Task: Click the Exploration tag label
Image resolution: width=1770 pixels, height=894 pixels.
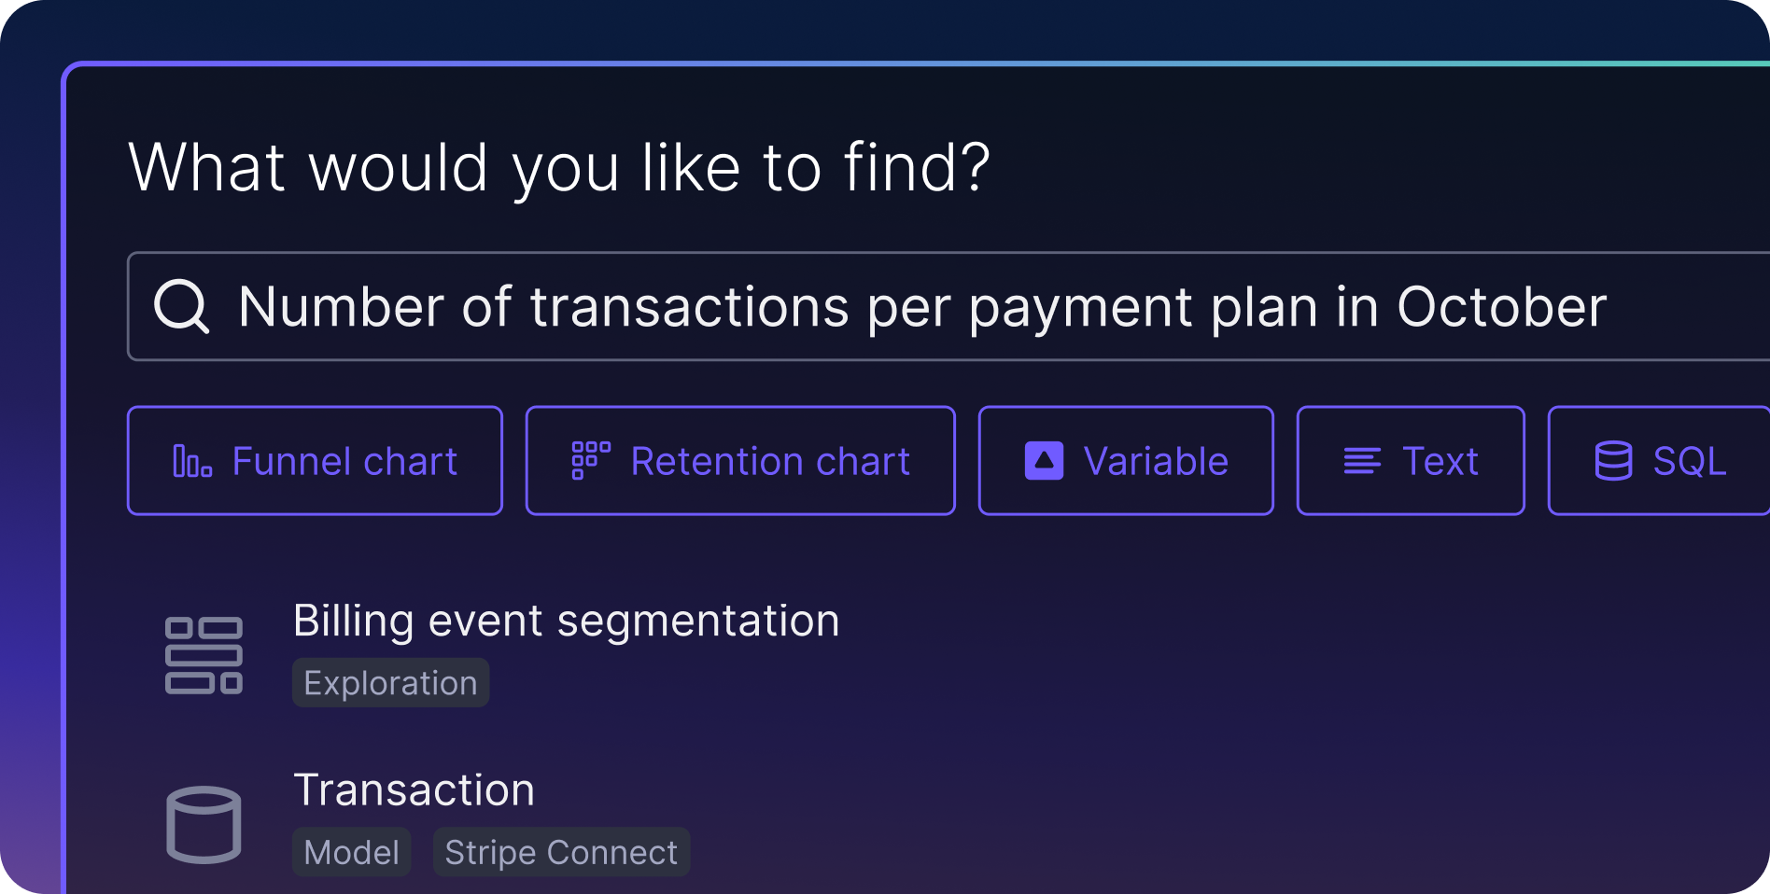Action: coord(390,682)
